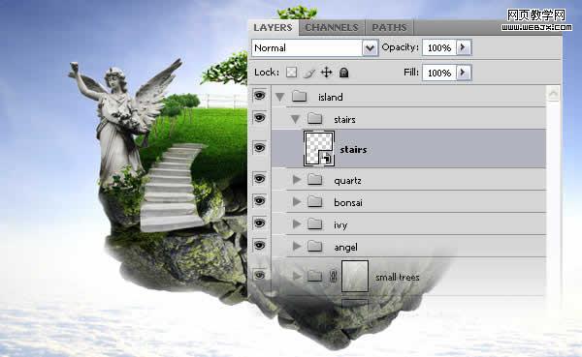
Task: Collapse the stairs group triangle
Action: [296, 119]
